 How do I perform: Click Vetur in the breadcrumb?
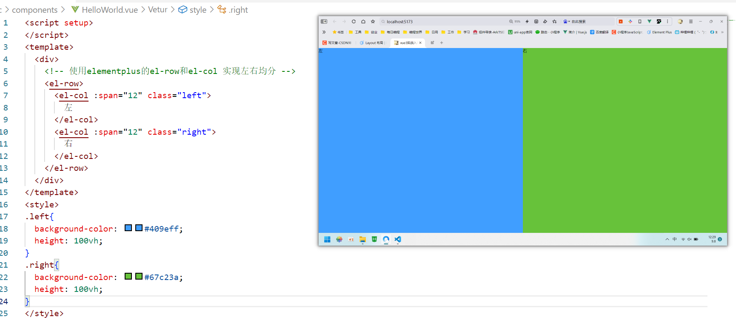click(x=158, y=10)
